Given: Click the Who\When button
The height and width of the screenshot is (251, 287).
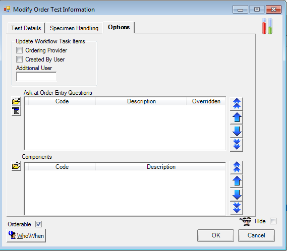Looking at the screenshot, I should [x=26, y=236].
